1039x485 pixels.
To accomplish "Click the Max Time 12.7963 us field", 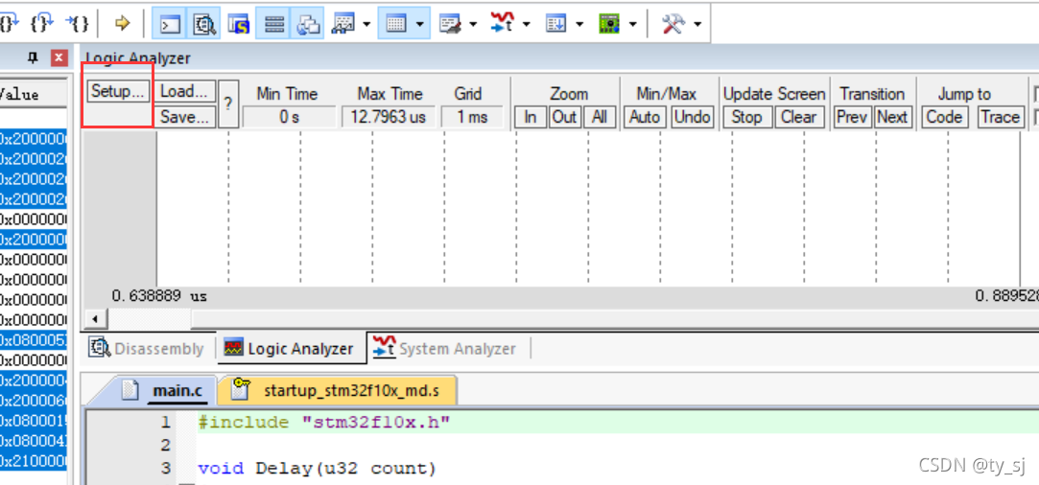I will pyautogui.click(x=389, y=117).
